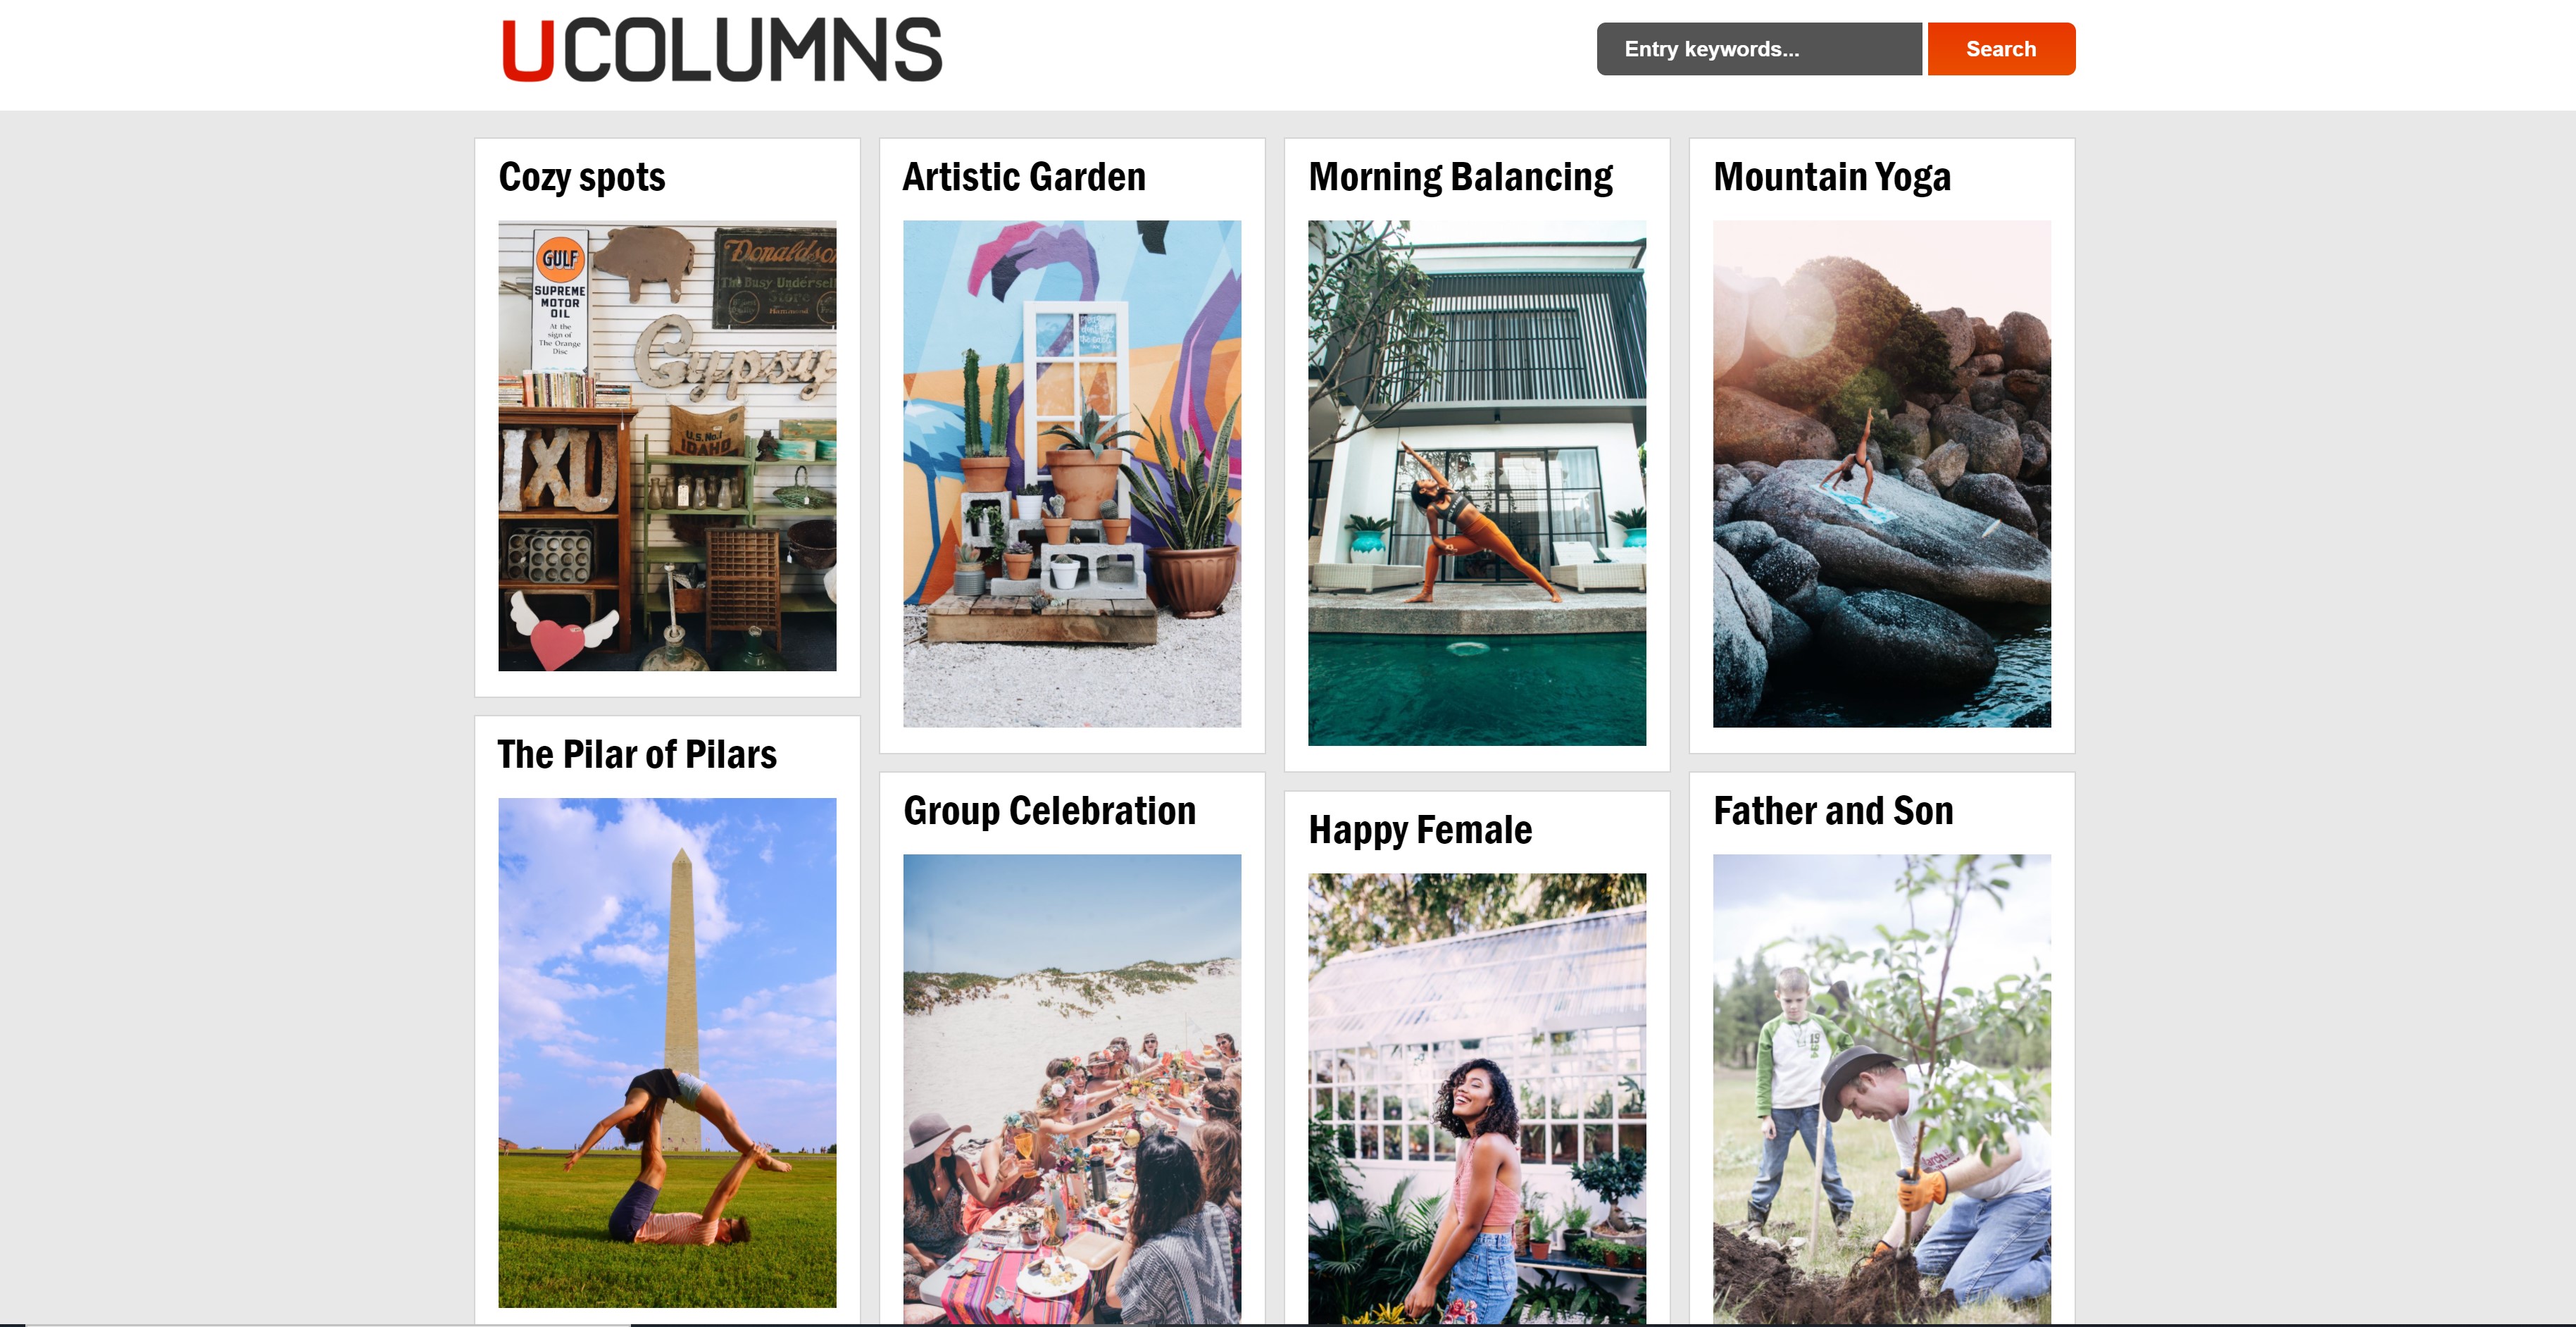Viewport: 2576px width, 1327px height.
Task: Click the UCOLUMNS logo
Action: pos(721,49)
